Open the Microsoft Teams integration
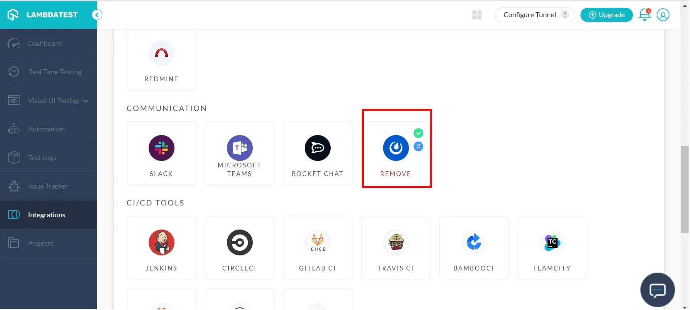Image resolution: width=690 pixels, height=310 pixels. pyautogui.click(x=239, y=148)
